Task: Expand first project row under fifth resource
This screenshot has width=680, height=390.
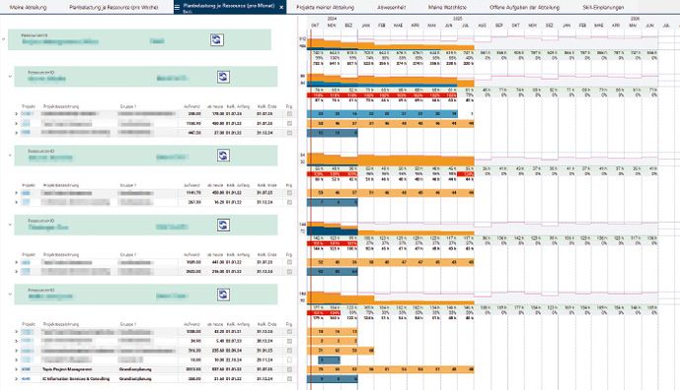Action: pos(17,332)
